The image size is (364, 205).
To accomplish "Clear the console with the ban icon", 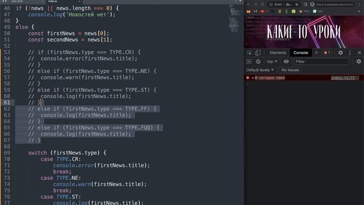I will [258, 61].
